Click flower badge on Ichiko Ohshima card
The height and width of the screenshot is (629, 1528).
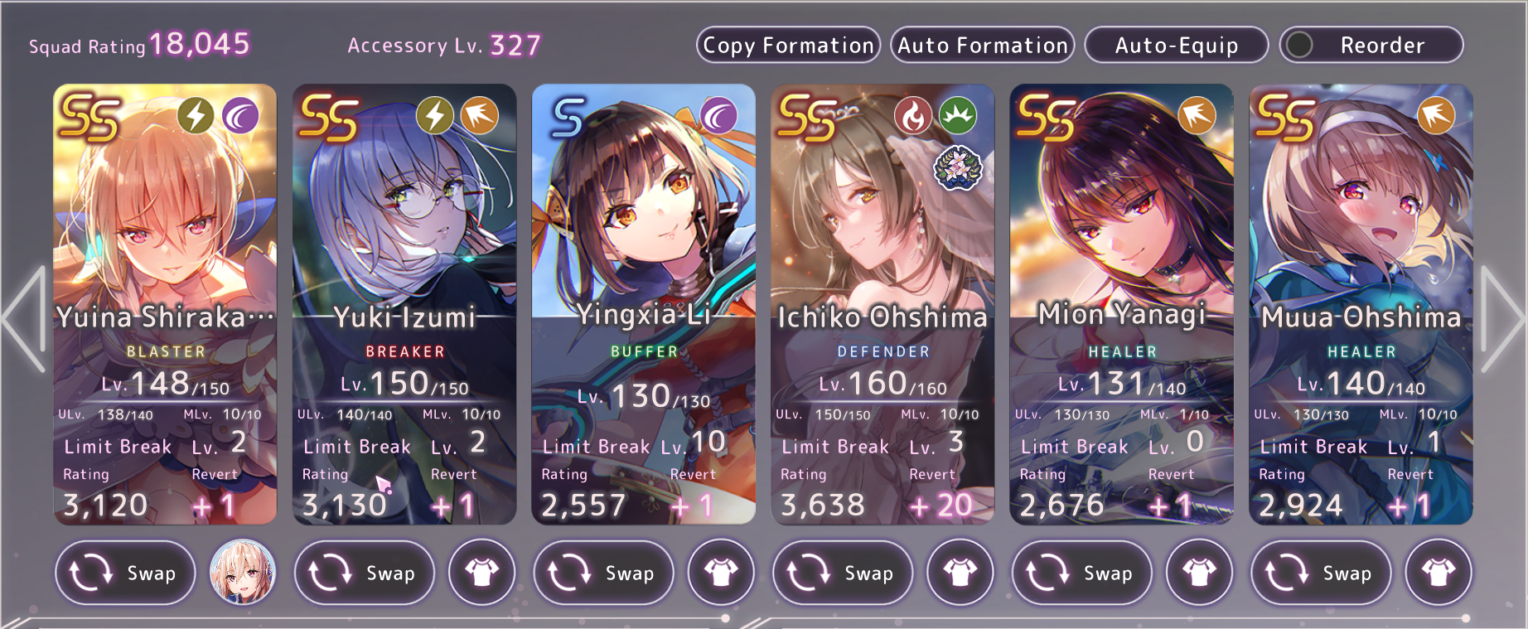coord(958,168)
